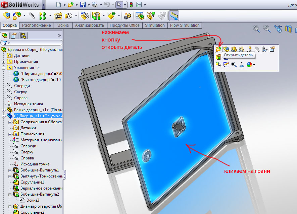Click the Zoom to Fit magnifier icon
297x214 pixels.
click(257, 29)
